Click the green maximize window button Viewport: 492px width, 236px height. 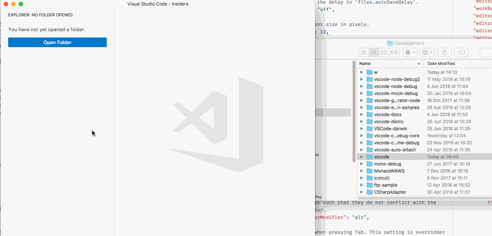click(x=21, y=4)
